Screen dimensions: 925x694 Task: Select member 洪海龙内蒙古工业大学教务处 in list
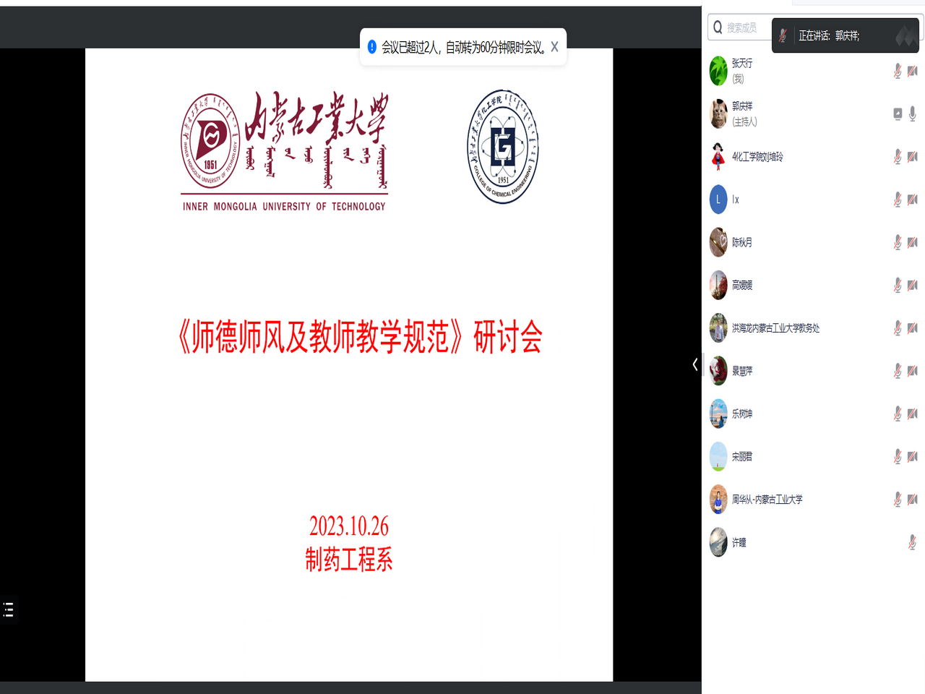[x=775, y=328]
